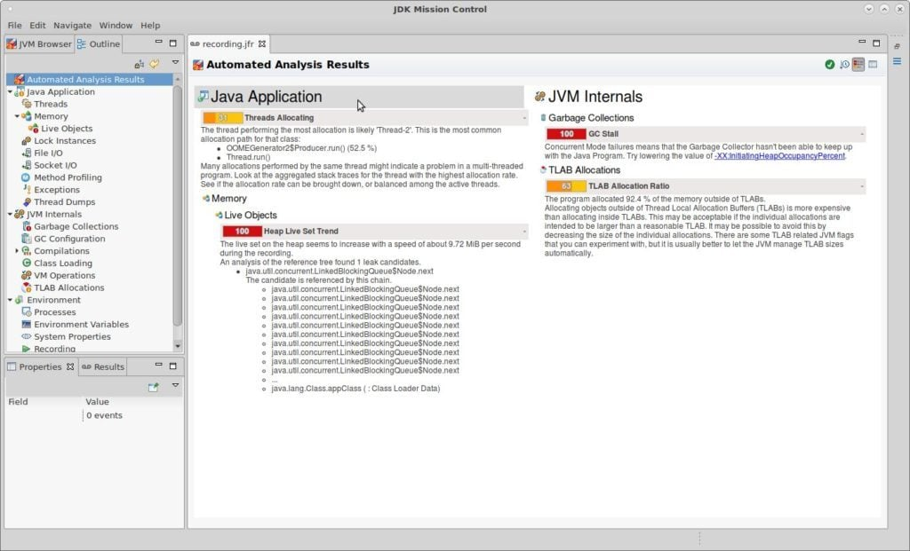Image resolution: width=910 pixels, height=551 pixels.
Task: Click the orange 63 TLAB score bar
Action: (566, 186)
